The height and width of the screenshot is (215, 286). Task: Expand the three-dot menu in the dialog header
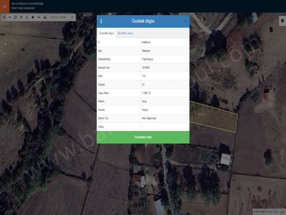tap(101, 21)
